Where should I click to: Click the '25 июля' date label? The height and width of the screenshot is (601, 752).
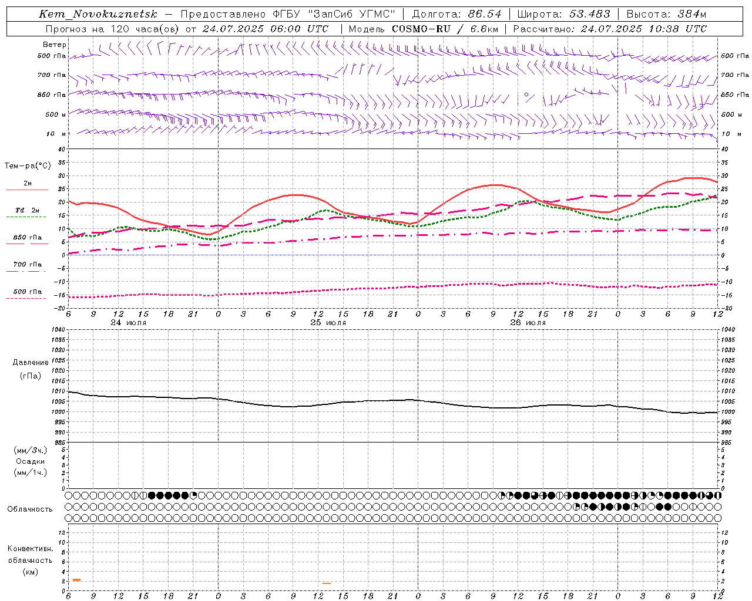(x=328, y=323)
